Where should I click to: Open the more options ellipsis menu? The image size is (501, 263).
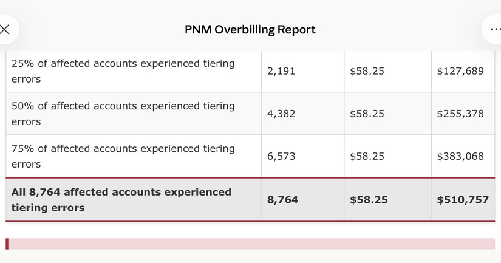(494, 29)
